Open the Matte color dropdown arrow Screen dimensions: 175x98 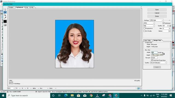(x=170, y=31)
